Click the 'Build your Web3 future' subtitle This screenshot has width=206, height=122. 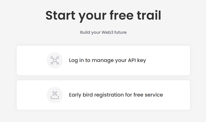[103, 32]
